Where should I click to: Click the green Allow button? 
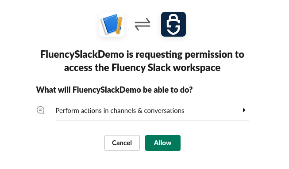tap(163, 143)
